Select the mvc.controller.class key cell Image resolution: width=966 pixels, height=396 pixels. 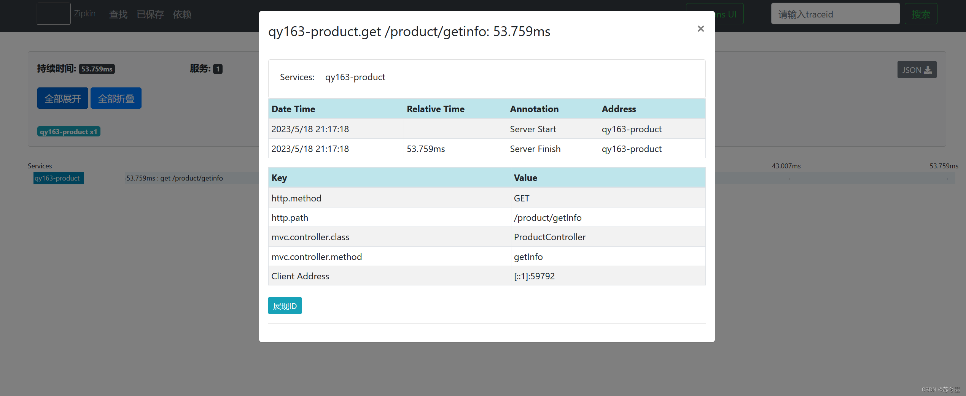coord(390,237)
